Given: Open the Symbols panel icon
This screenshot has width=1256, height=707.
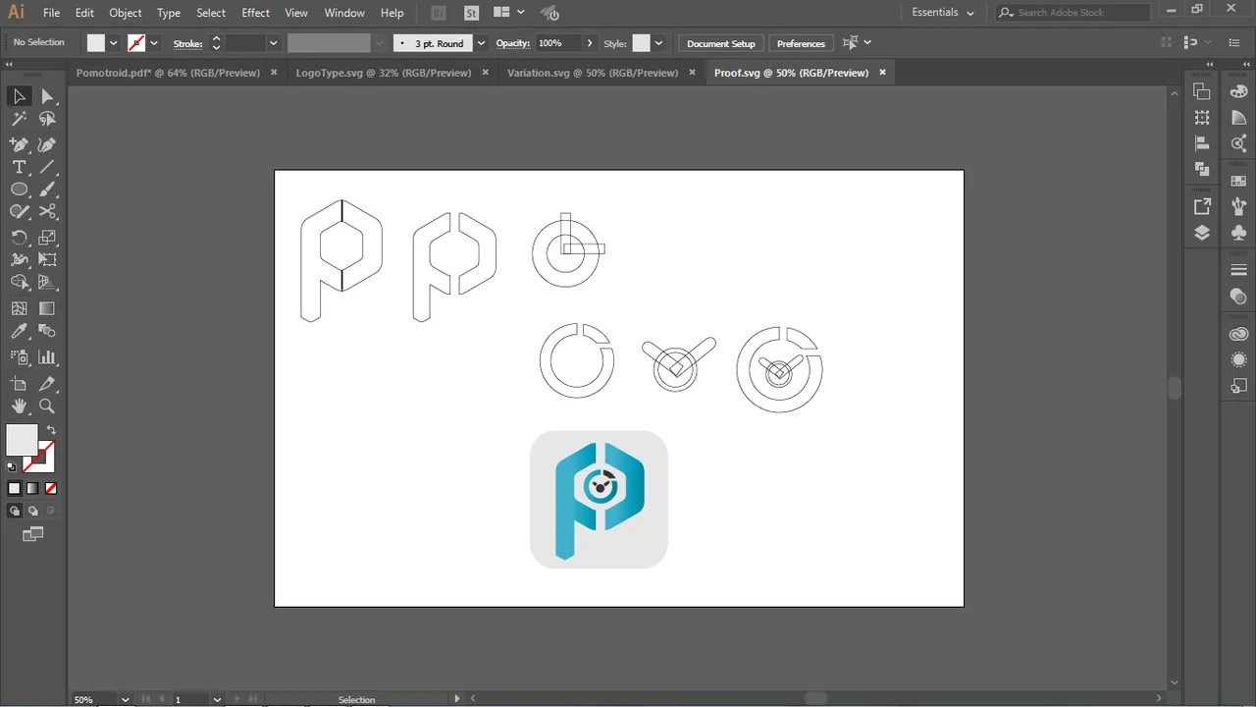Looking at the screenshot, I should (1238, 233).
